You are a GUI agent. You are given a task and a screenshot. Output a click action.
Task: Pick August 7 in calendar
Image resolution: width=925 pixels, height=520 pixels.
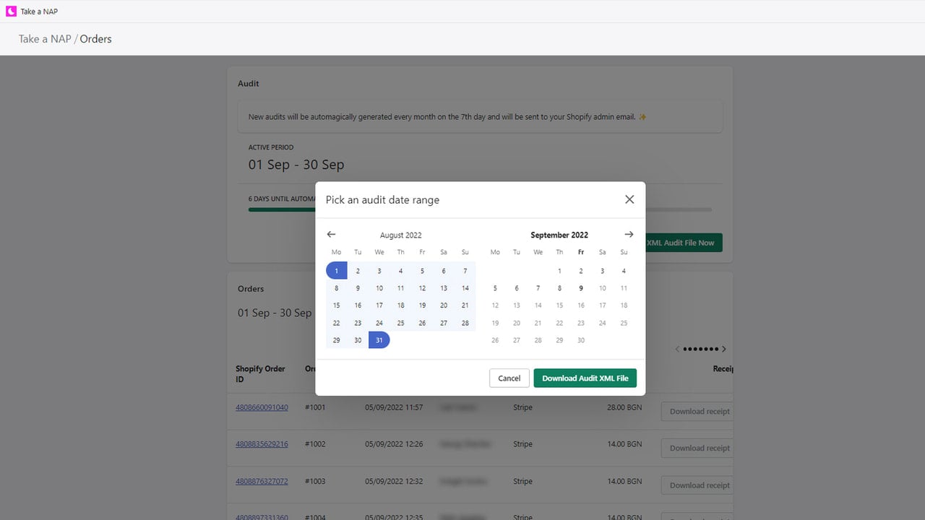(465, 271)
